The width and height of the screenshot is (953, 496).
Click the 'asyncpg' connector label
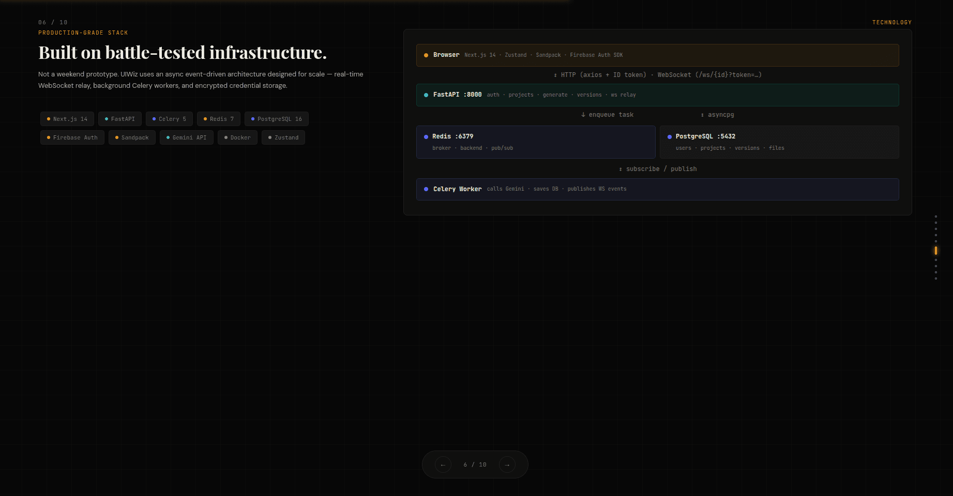coord(717,115)
